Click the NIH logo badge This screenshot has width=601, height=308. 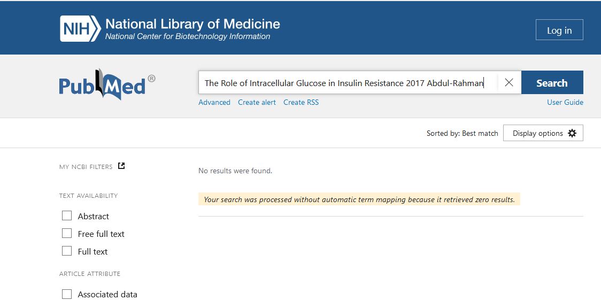(80, 29)
